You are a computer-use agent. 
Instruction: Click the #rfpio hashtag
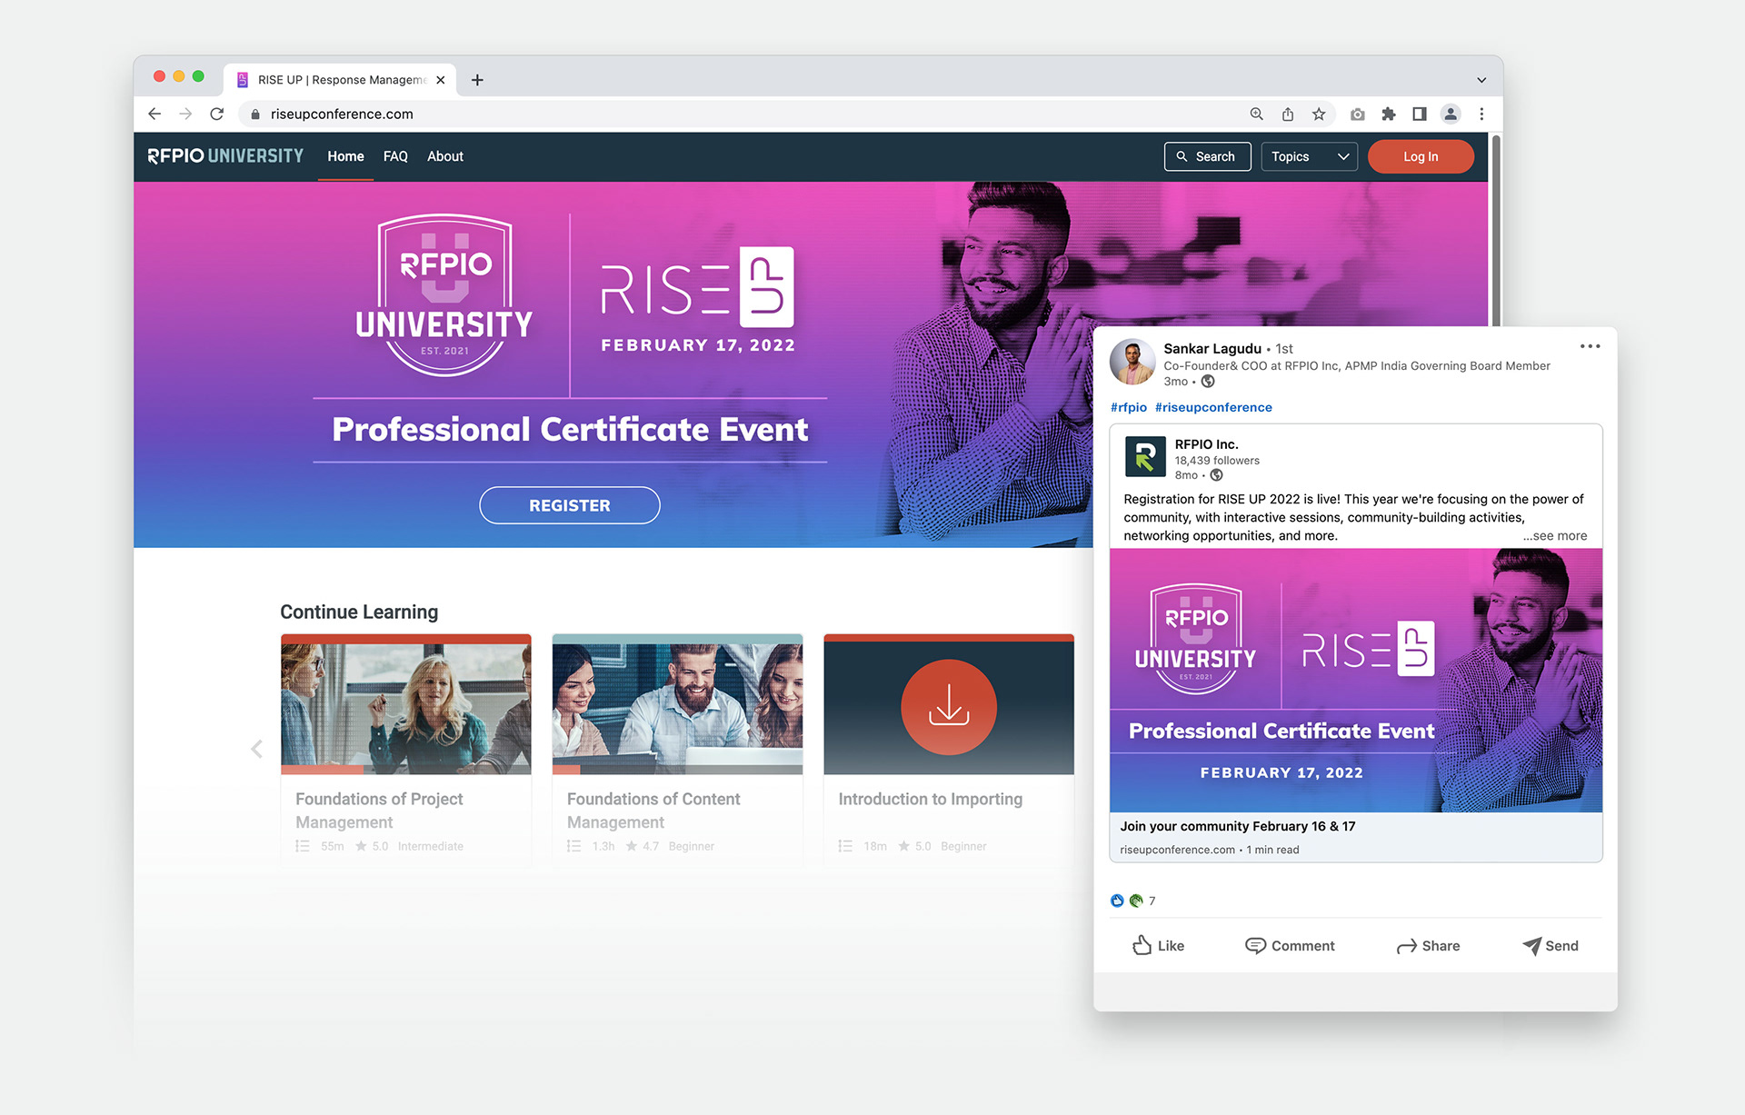1129,407
